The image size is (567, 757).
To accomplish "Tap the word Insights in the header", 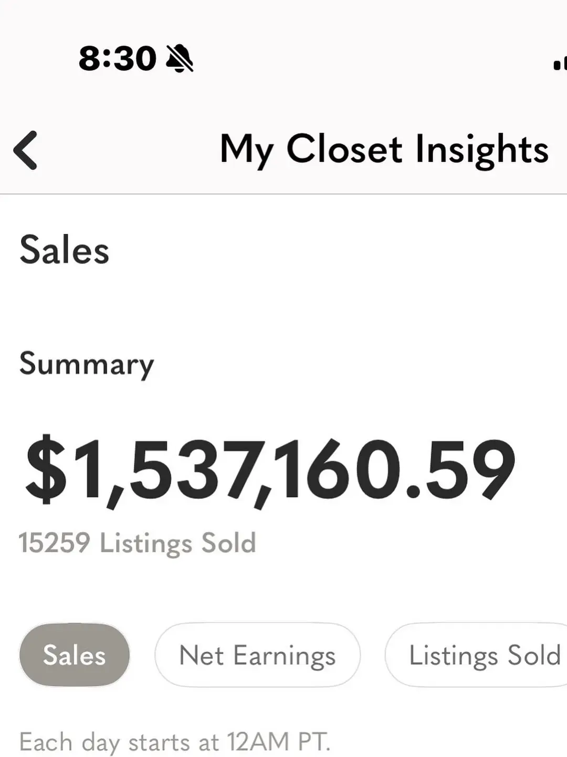I will pos(482,150).
